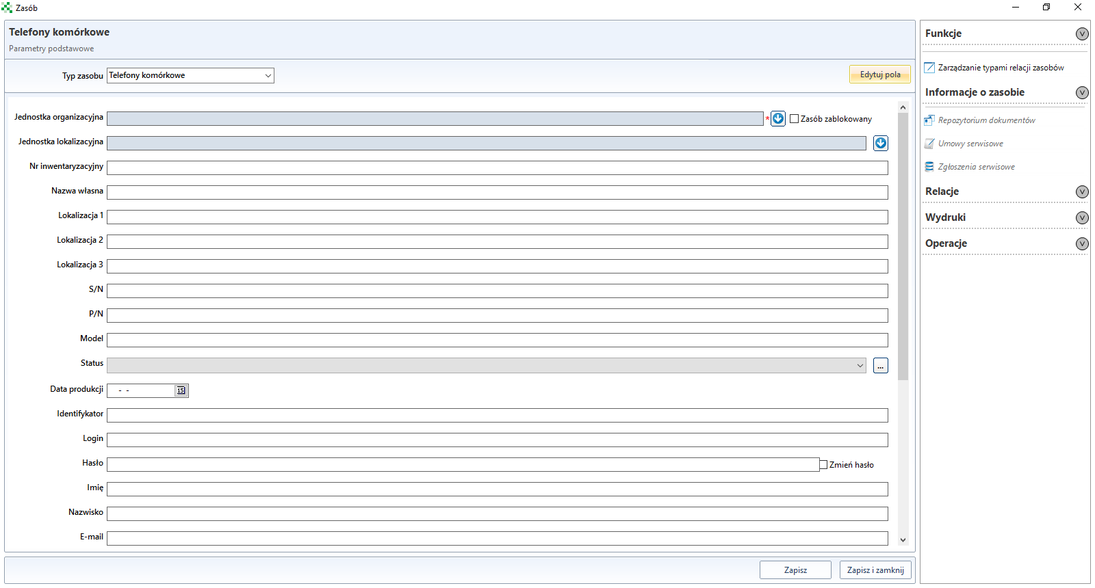Click the ellipsis button next to Status
The height and width of the screenshot is (588, 1095).
pos(881,366)
